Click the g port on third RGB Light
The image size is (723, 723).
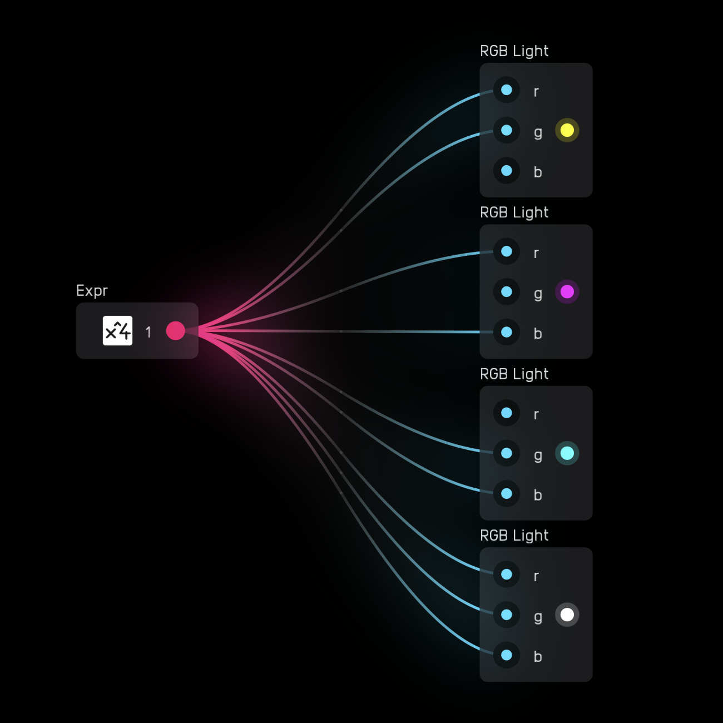[506, 453]
